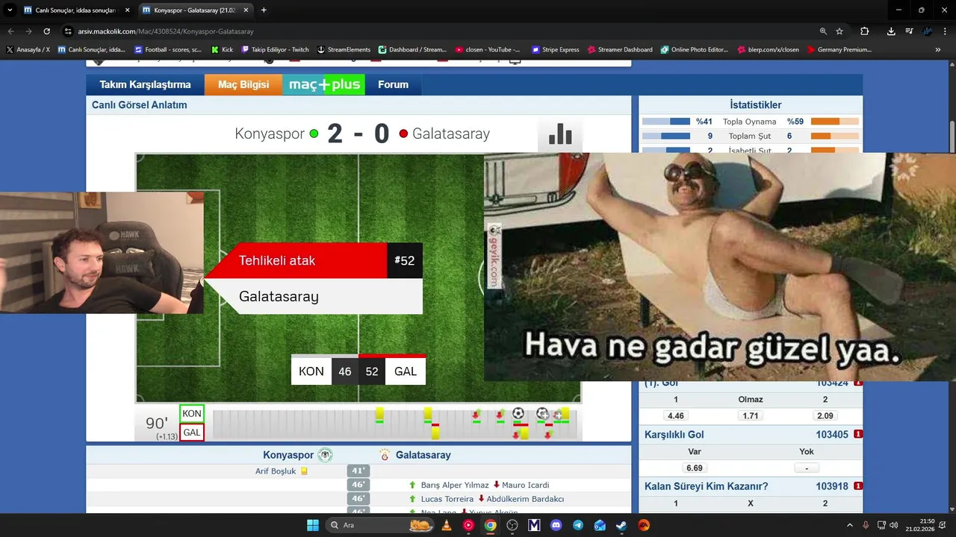Click the 2.09 odds button
The image size is (956, 537).
(x=825, y=415)
